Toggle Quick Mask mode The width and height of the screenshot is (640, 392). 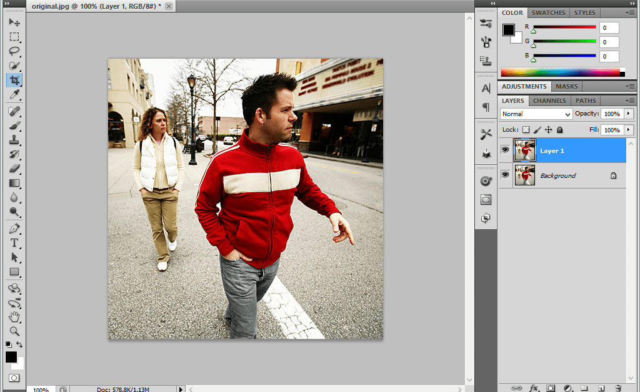point(14,378)
